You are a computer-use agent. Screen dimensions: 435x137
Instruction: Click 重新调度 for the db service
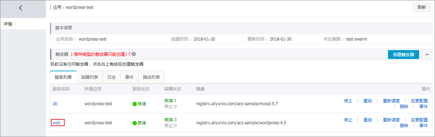(x=391, y=101)
